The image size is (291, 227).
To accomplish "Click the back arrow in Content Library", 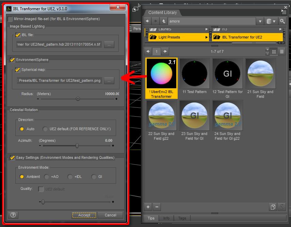I will coord(147,21).
